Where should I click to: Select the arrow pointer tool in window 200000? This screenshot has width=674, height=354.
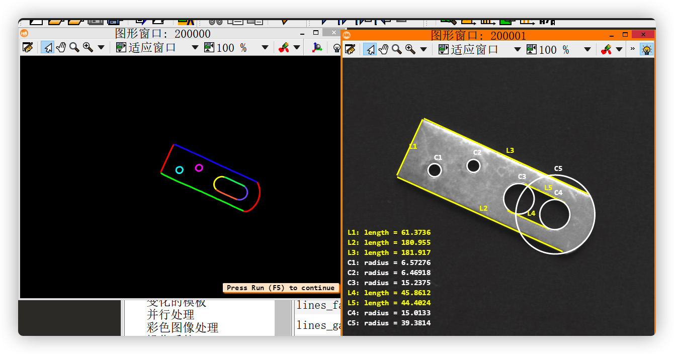click(47, 47)
